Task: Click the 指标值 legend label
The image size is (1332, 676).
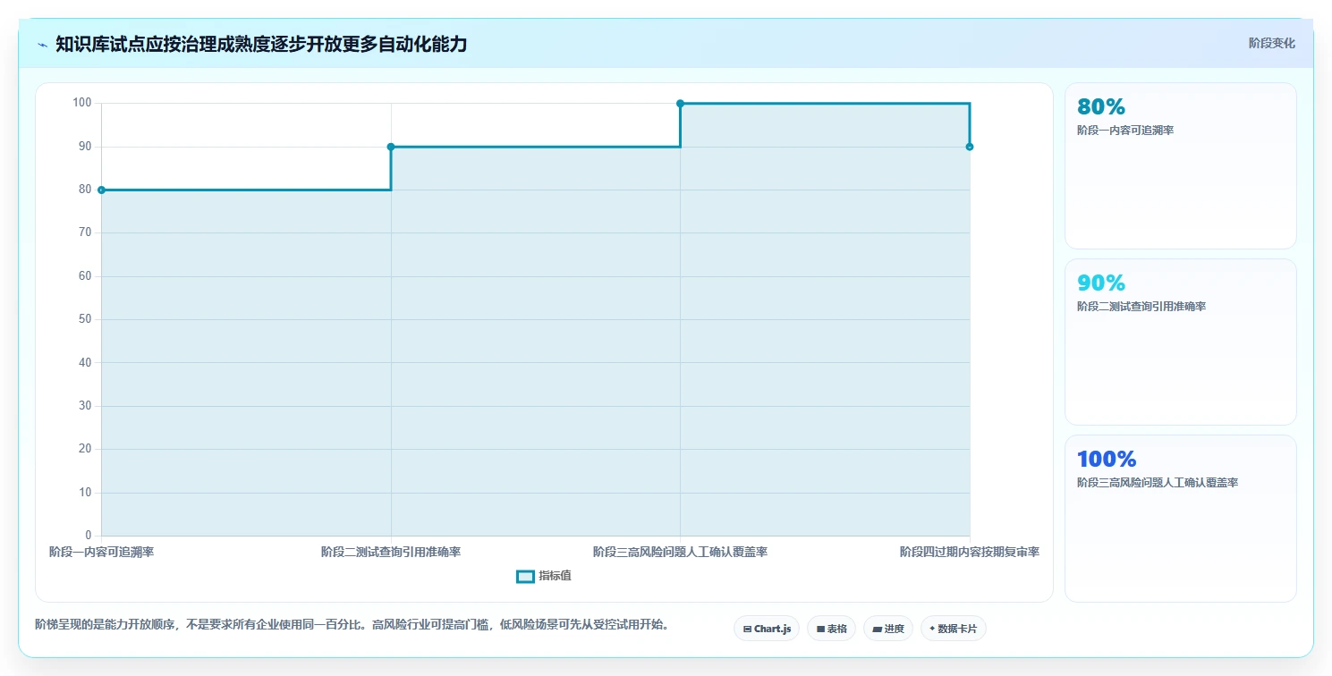Action: pos(555,576)
